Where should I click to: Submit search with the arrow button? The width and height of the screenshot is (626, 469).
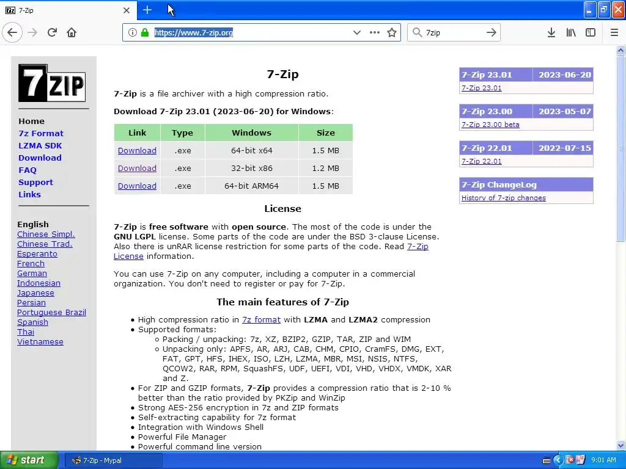[x=492, y=33]
